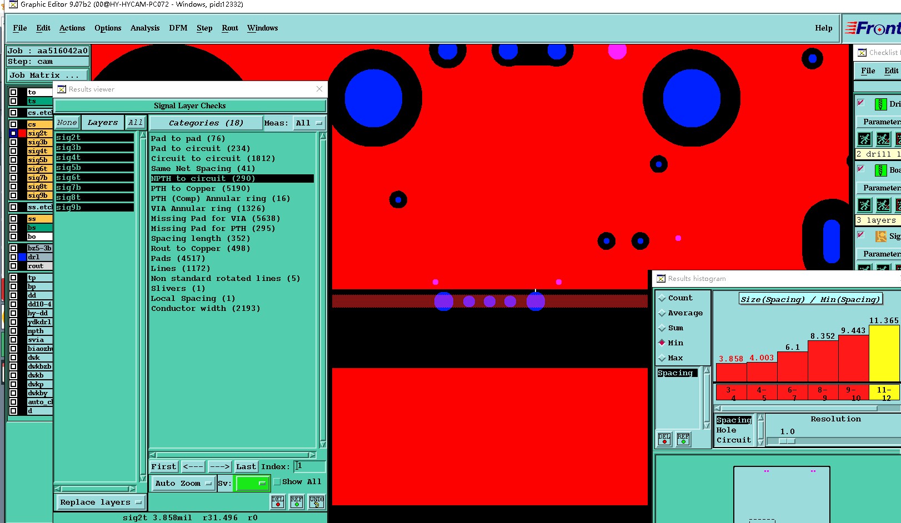Select 'Hole' in histogram measure list
Image resolution: width=901 pixels, height=523 pixels.
726,430
